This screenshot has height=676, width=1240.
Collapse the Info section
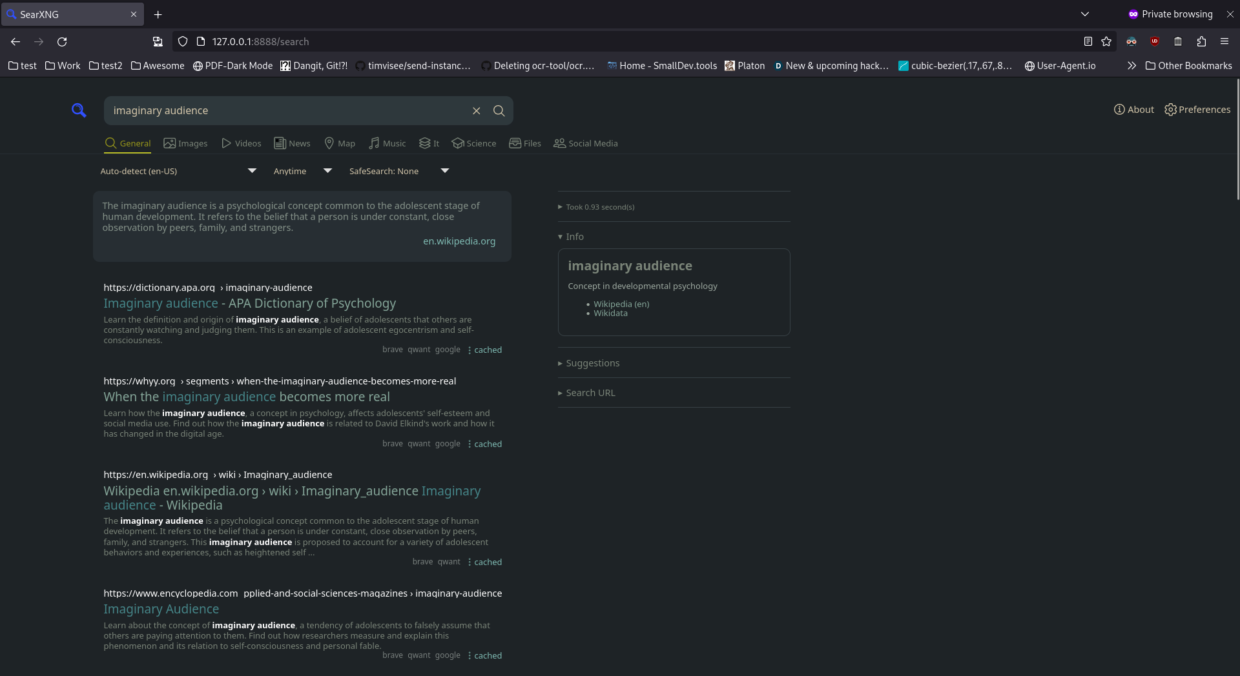pos(571,237)
